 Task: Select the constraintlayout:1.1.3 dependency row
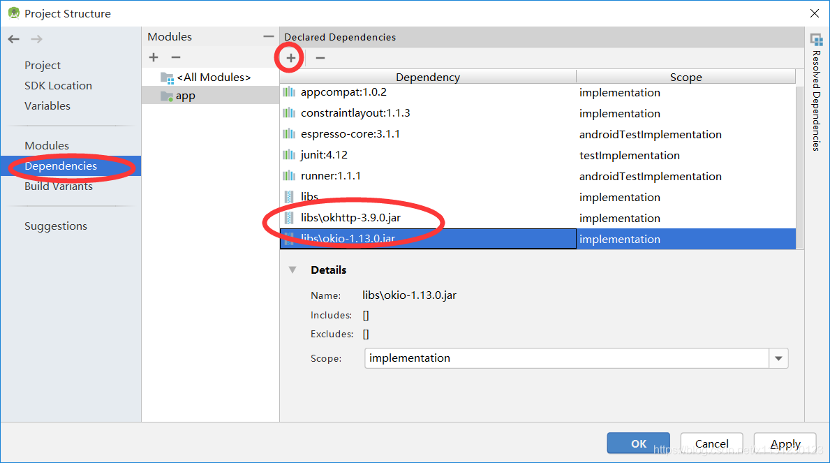[x=538, y=113]
